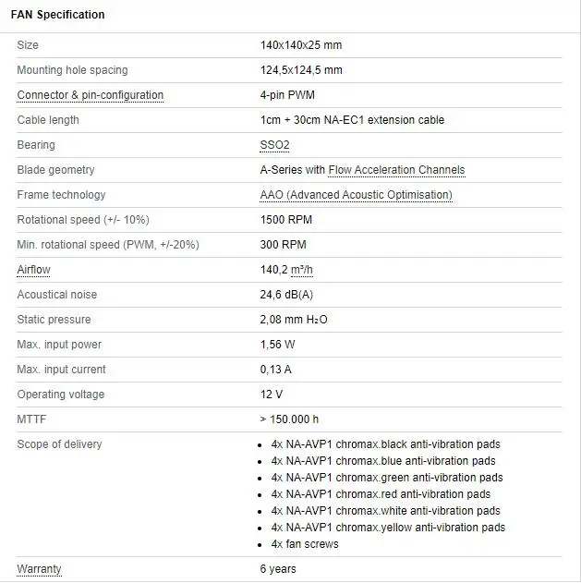Click the Connector & pin-configuration link
This screenshot has height=583, width=581.
(90, 95)
